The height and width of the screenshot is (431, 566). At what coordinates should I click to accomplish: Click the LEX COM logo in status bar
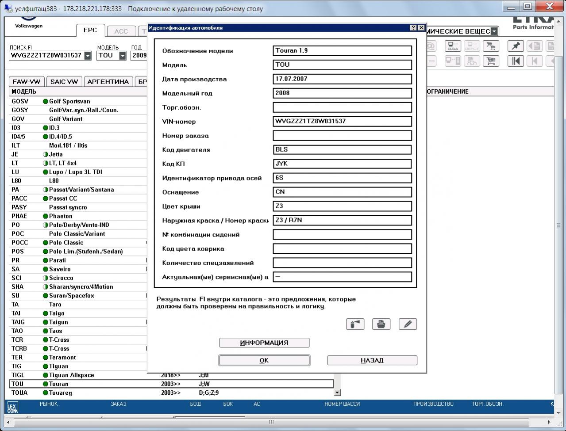[x=12, y=408]
